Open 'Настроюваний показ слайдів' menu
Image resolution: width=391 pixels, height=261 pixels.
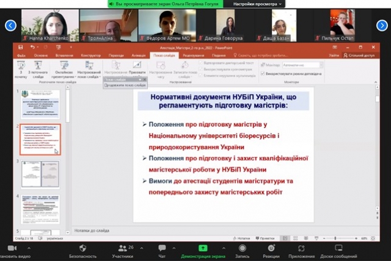pos(89,69)
